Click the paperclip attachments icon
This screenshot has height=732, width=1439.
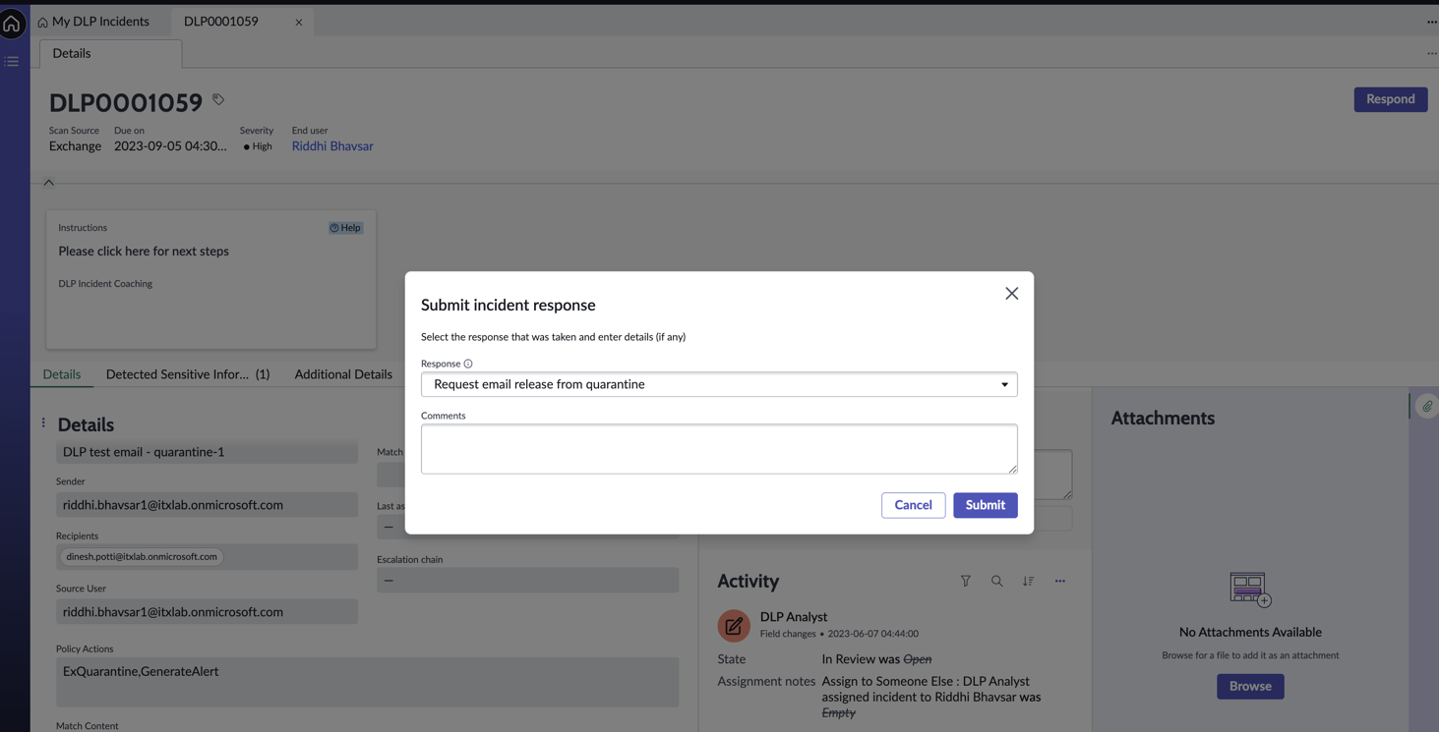click(1427, 406)
